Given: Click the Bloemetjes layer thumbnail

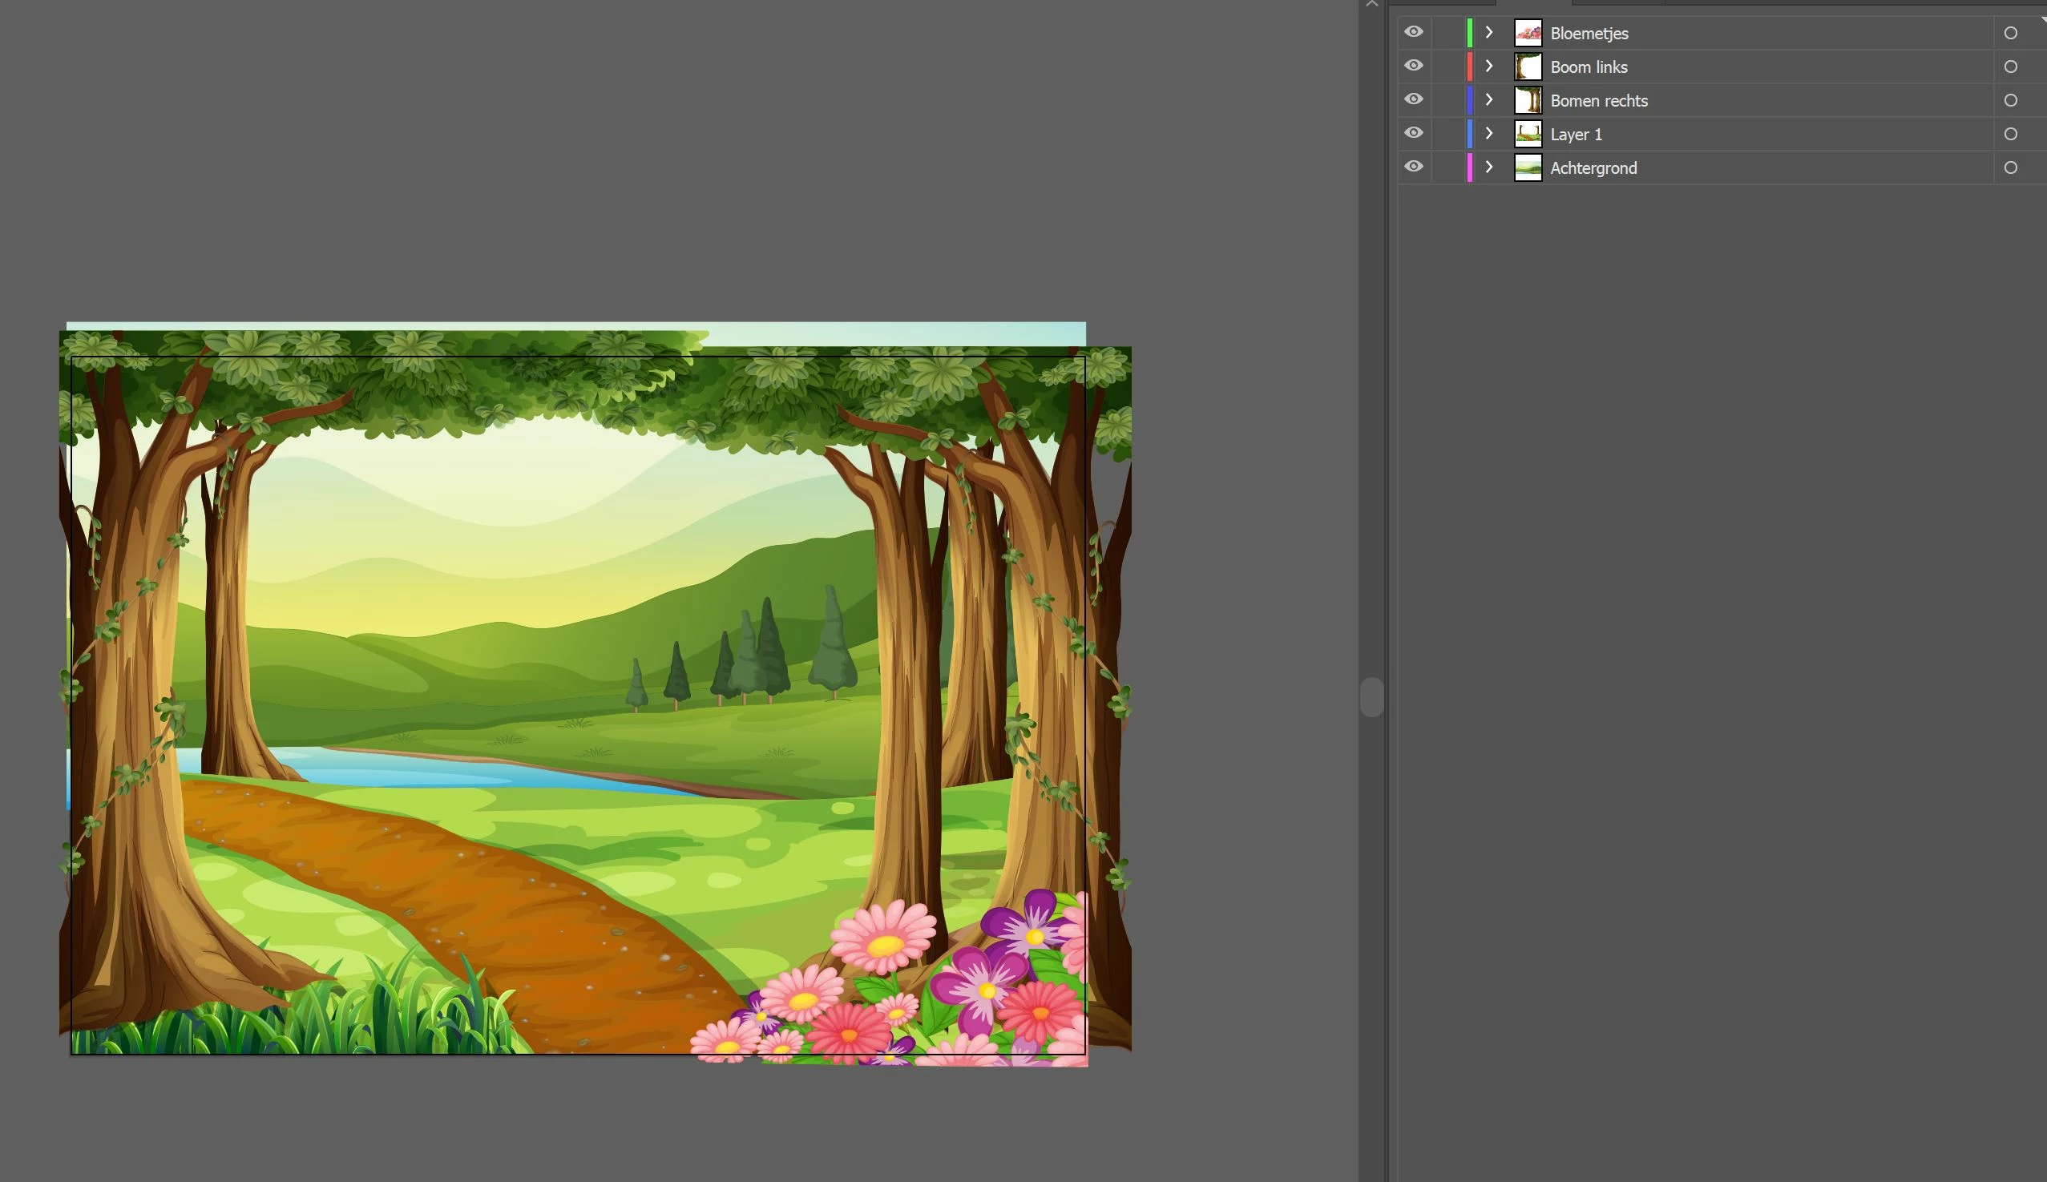Looking at the screenshot, I should click(1528, 34).
